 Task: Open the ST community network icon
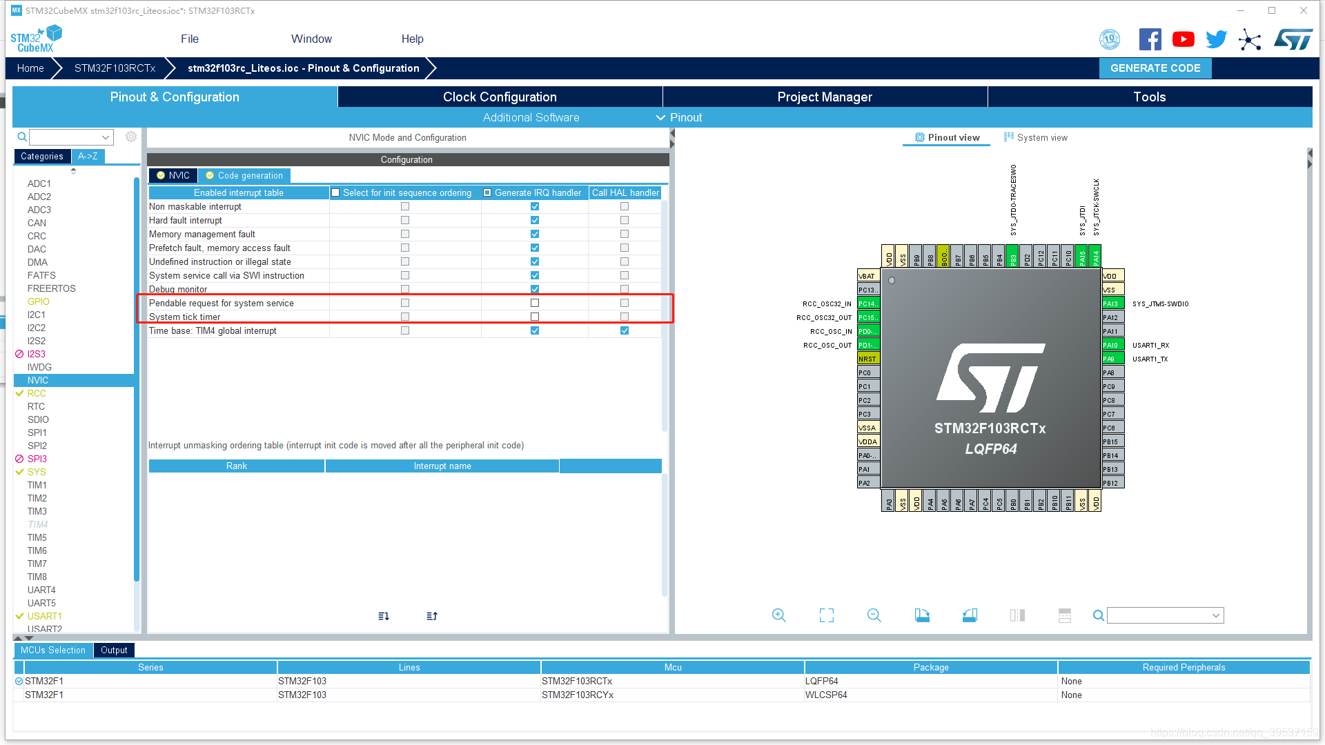(x=1249, y=39)
